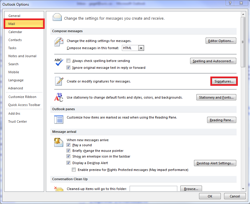Uncheck Ignore original message text in reply

point(69,68)
